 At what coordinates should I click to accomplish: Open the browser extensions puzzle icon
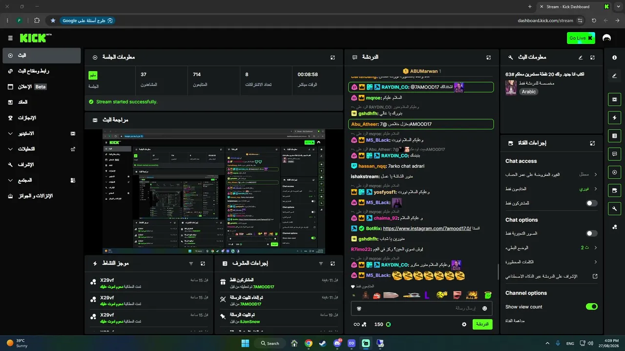(37, 20)
